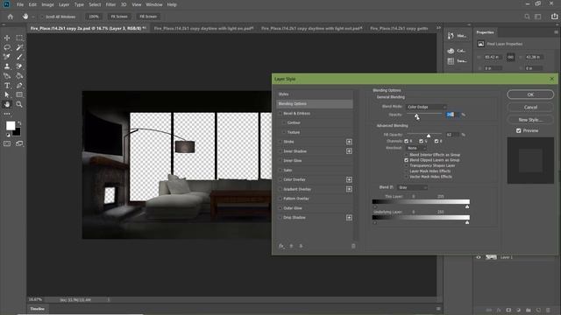Hide Layer 1 with the eye icon

click(479, 257)
